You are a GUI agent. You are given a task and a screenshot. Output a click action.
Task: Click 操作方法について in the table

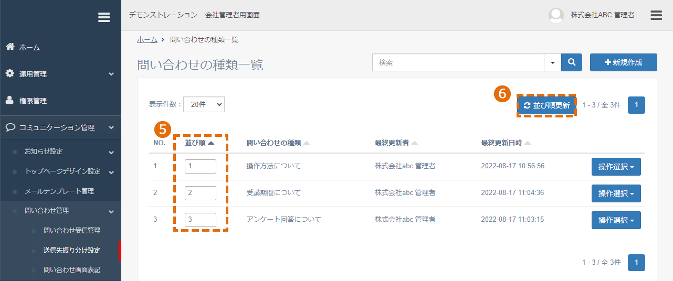[274, 166]
